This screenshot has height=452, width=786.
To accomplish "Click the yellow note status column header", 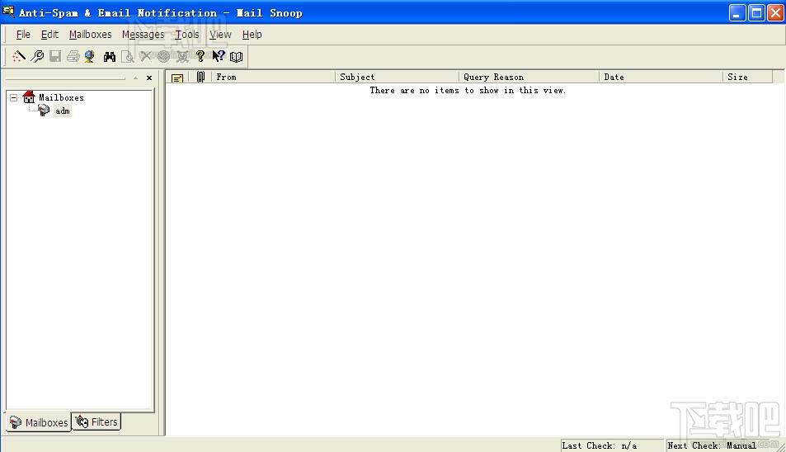I will tap(177, 78).
